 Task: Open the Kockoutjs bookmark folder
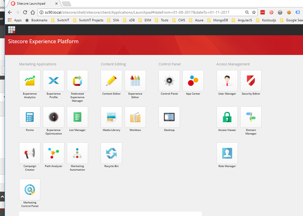coord(266,20)
